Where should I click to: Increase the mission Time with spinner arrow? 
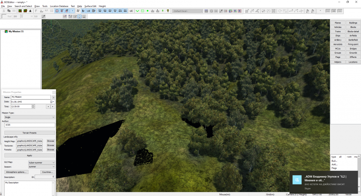33,106
